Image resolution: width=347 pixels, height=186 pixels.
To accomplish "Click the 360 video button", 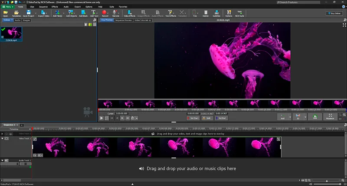I will (x=315, y=116).
